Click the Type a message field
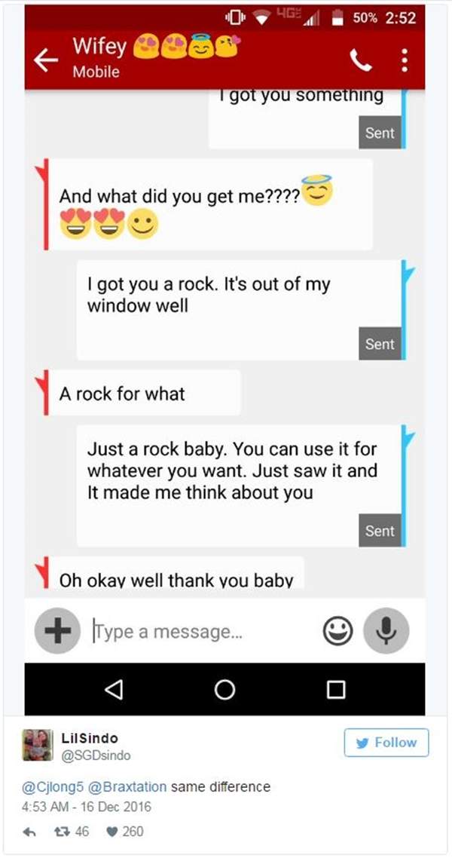 (203, 631)
